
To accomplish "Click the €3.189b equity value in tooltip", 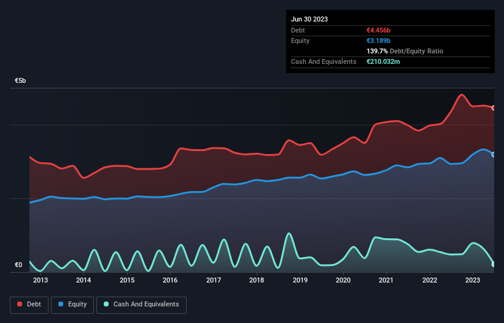I will pyautogui.click(x=378, y=41).
